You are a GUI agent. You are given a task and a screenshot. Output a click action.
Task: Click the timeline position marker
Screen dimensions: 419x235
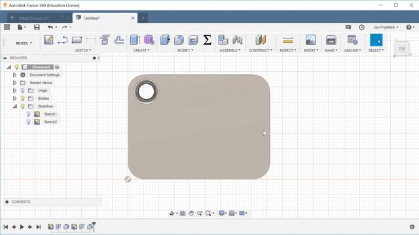(x=94, y=227)
